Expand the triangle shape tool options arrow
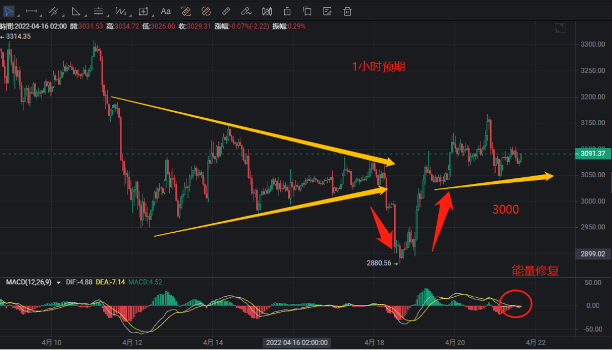 (x=85, y=16)
